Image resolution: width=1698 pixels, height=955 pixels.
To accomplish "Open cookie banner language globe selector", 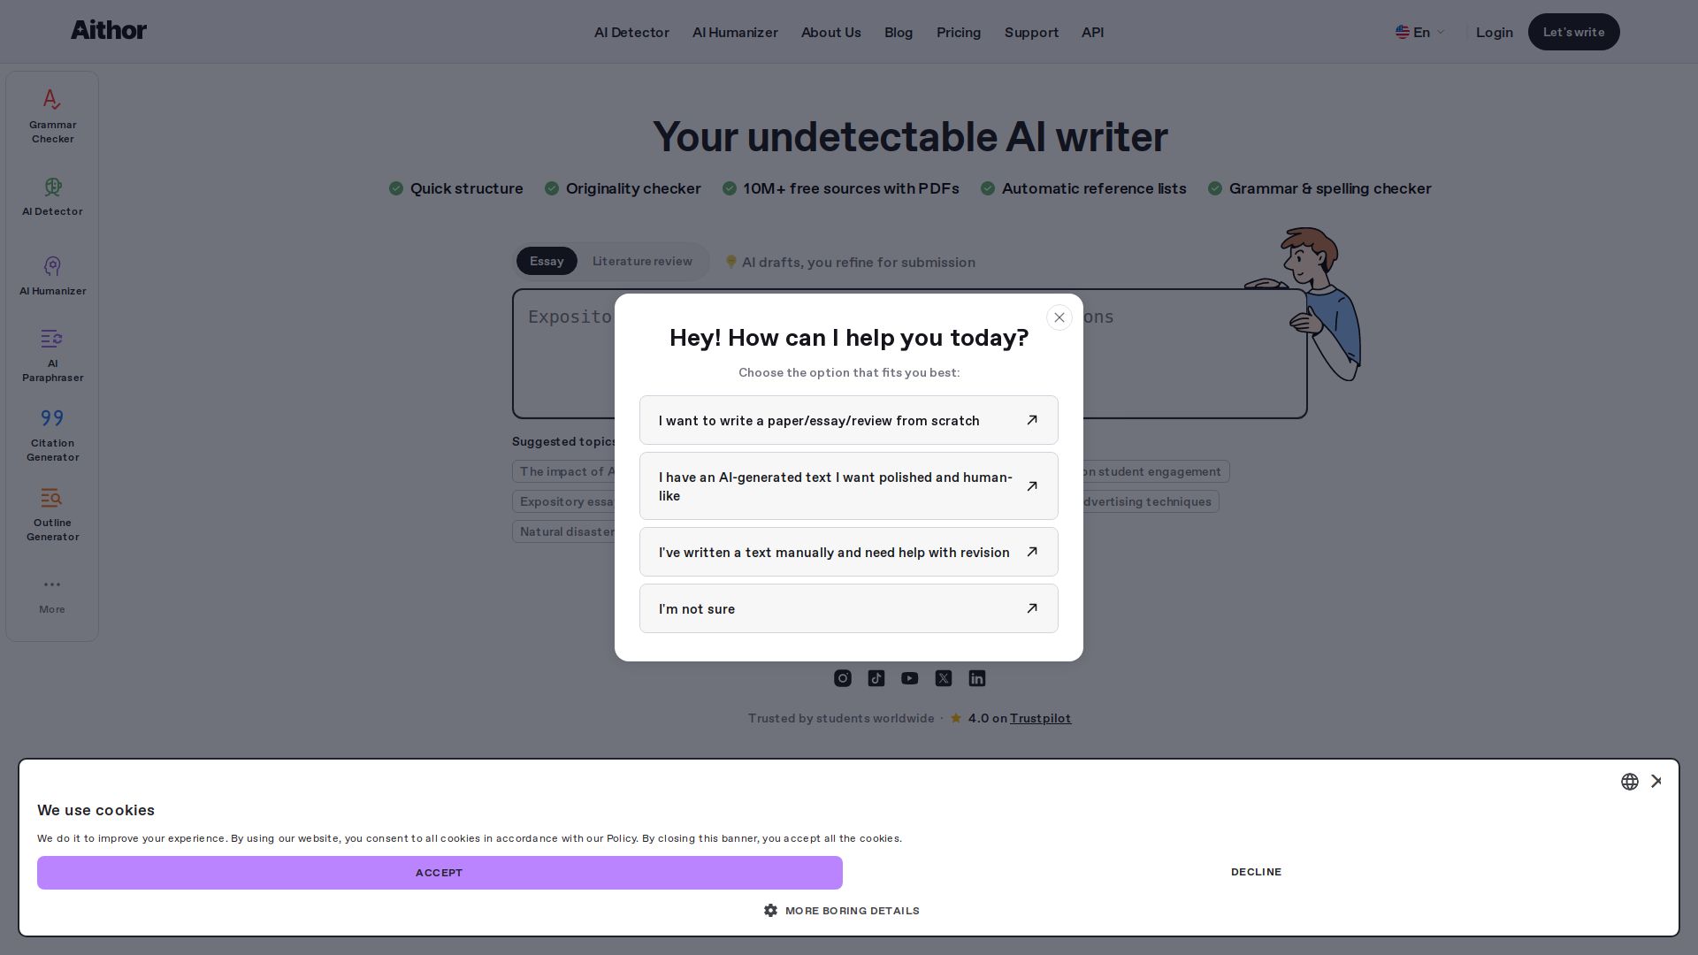I will 1629,782.
